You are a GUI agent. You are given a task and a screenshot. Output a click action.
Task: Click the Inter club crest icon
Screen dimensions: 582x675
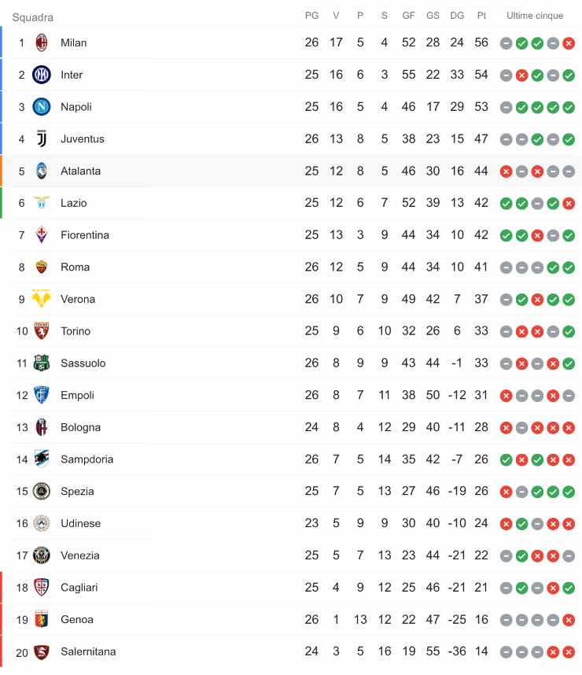(x=42, y=75)
